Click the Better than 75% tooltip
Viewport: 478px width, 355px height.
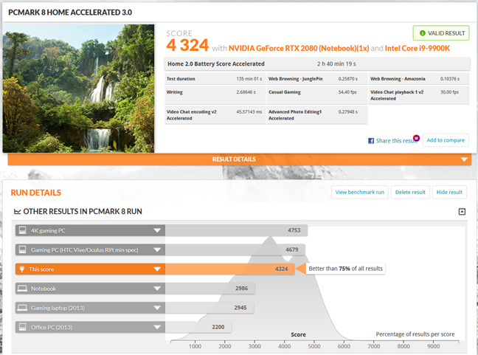pyautogui.click(x=345, y=269)
